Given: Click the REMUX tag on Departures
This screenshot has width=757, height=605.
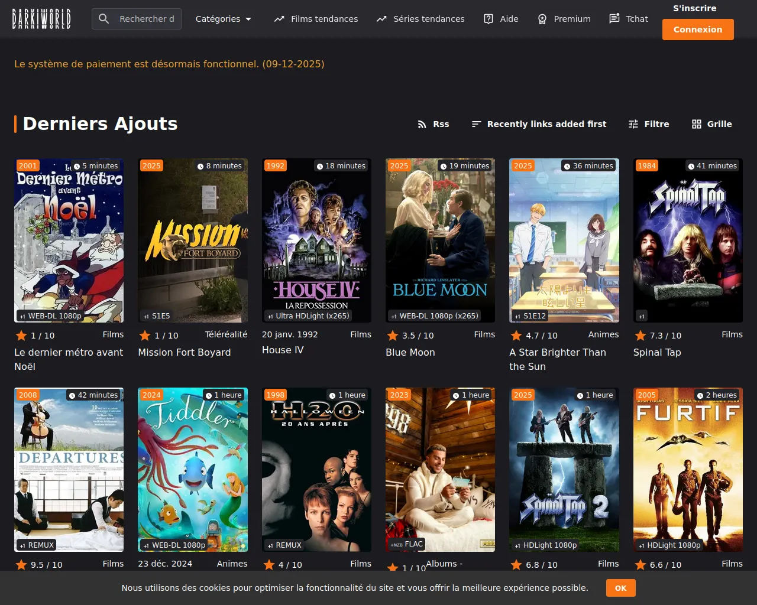Looking at the screenshot, I should 37,545.
